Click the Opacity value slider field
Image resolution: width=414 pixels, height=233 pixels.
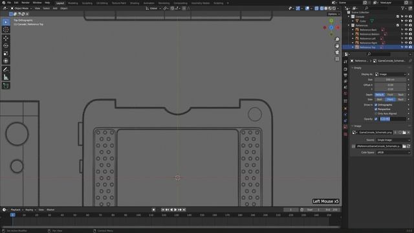point(393,119)
